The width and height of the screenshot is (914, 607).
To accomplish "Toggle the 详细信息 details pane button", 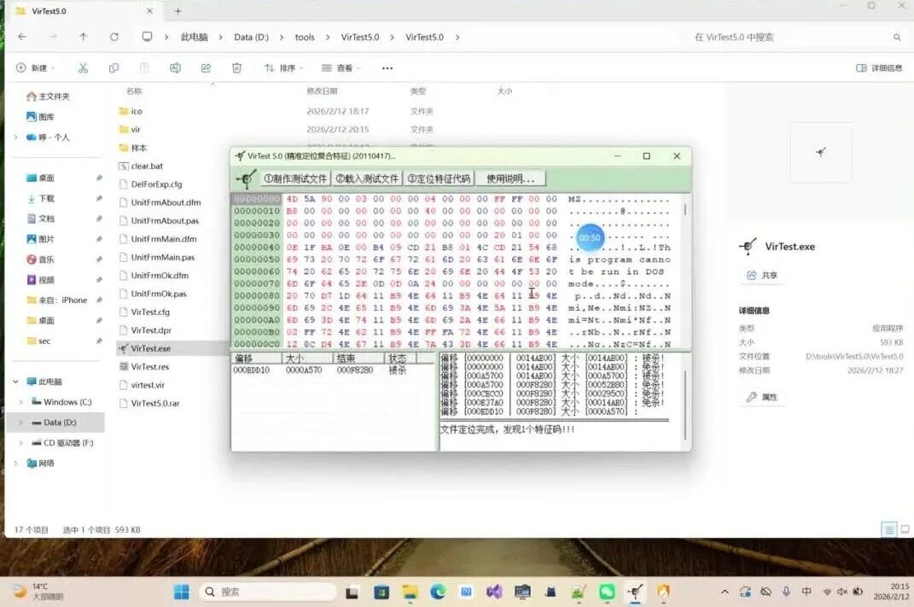I will click(x=879, y=68).
